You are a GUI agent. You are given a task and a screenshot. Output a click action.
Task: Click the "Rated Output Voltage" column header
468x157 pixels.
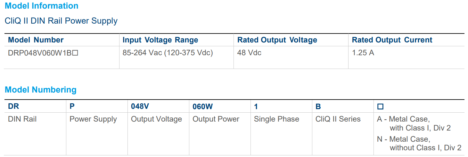pos(277,40)
